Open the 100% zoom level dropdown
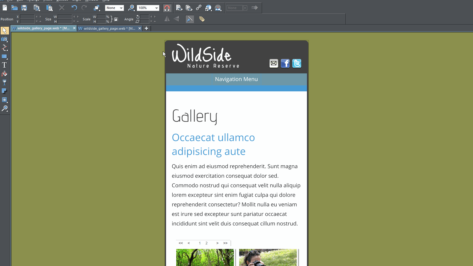This screenshot has width=473, height=266. coord(148,8)
